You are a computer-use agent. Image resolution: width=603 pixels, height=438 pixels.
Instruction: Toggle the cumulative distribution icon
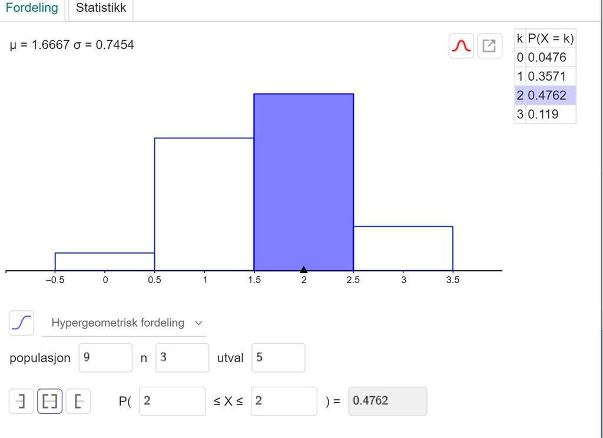tap(21, 323)
